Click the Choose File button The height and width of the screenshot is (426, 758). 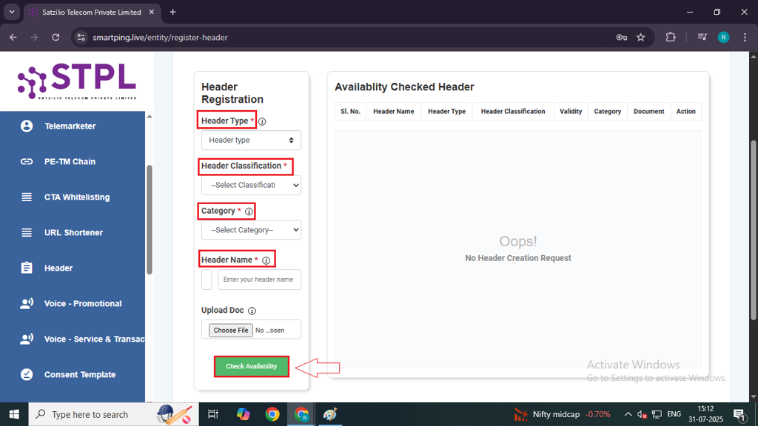pyautogui.click(x=231, y=331)
